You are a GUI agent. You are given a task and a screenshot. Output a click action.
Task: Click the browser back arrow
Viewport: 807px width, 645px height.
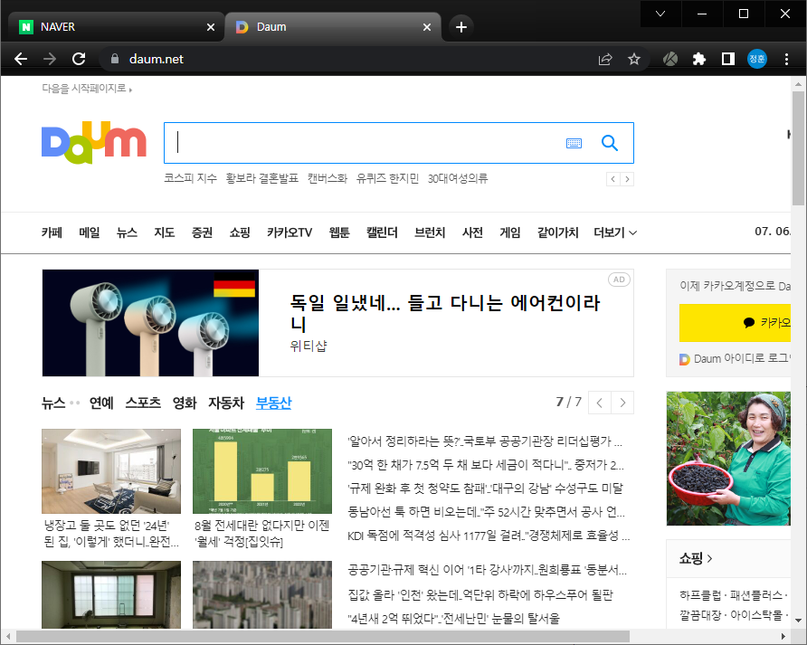pyautogui.click(x=21, y=59)
